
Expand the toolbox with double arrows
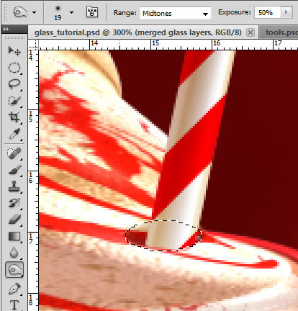6,30
